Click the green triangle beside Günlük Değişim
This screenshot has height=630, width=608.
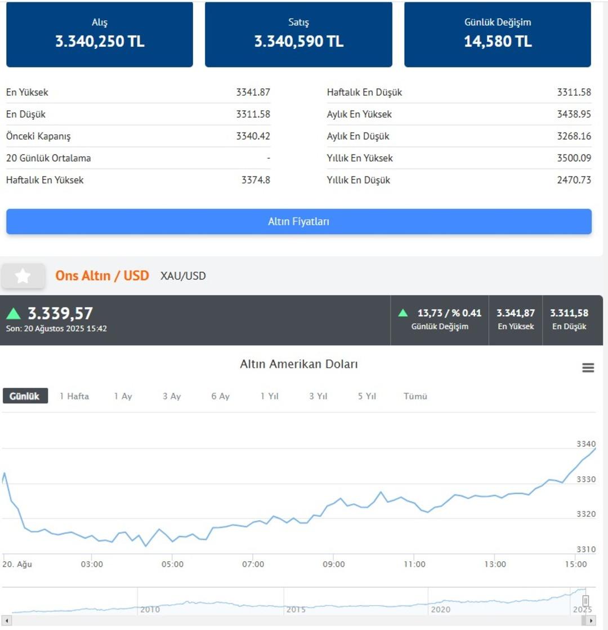(x=403, y=313)
